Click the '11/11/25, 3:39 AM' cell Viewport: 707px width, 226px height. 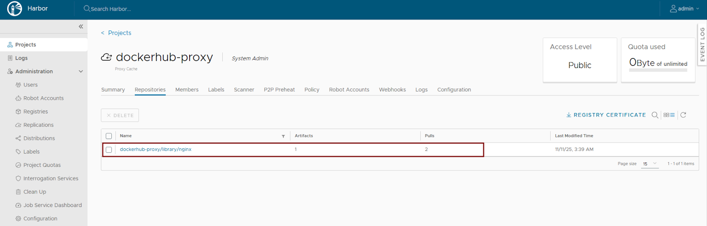click(x=574, y=149)
